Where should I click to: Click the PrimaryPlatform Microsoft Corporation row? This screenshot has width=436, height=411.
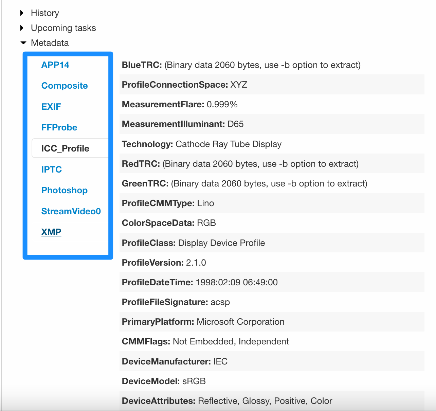coord(272,322)
